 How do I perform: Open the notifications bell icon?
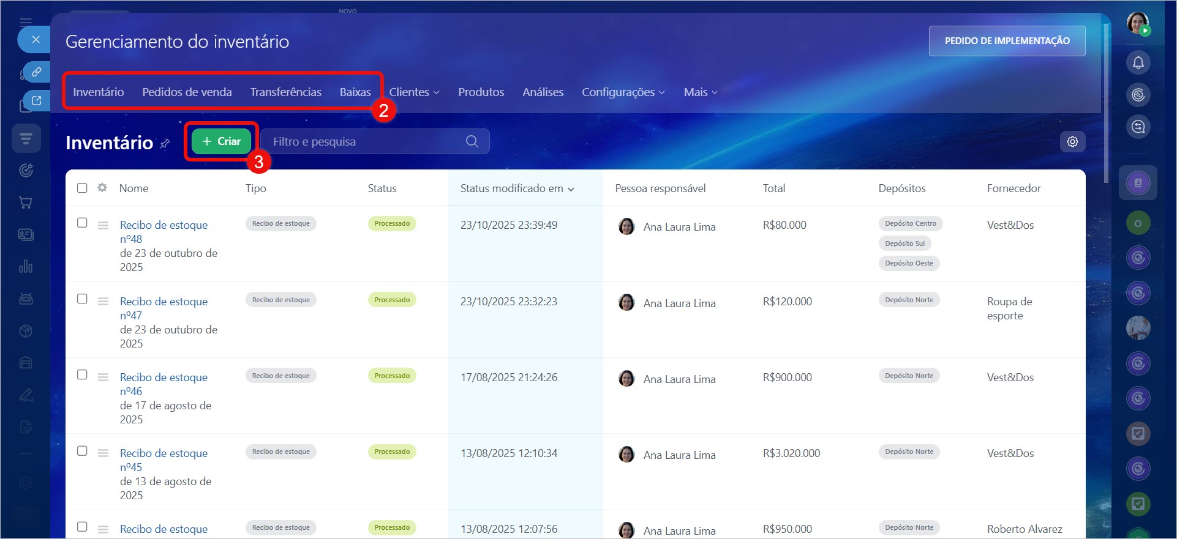1138,62
